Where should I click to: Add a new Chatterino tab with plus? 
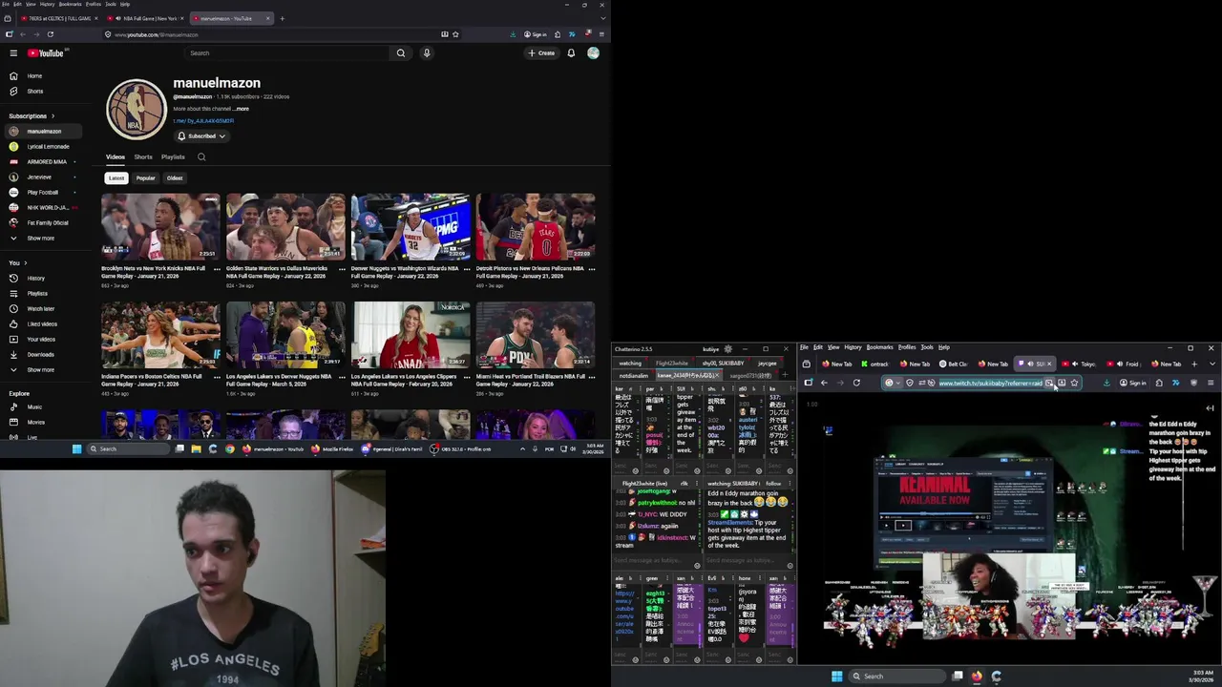pyautogui.click(x=785, y=375)
